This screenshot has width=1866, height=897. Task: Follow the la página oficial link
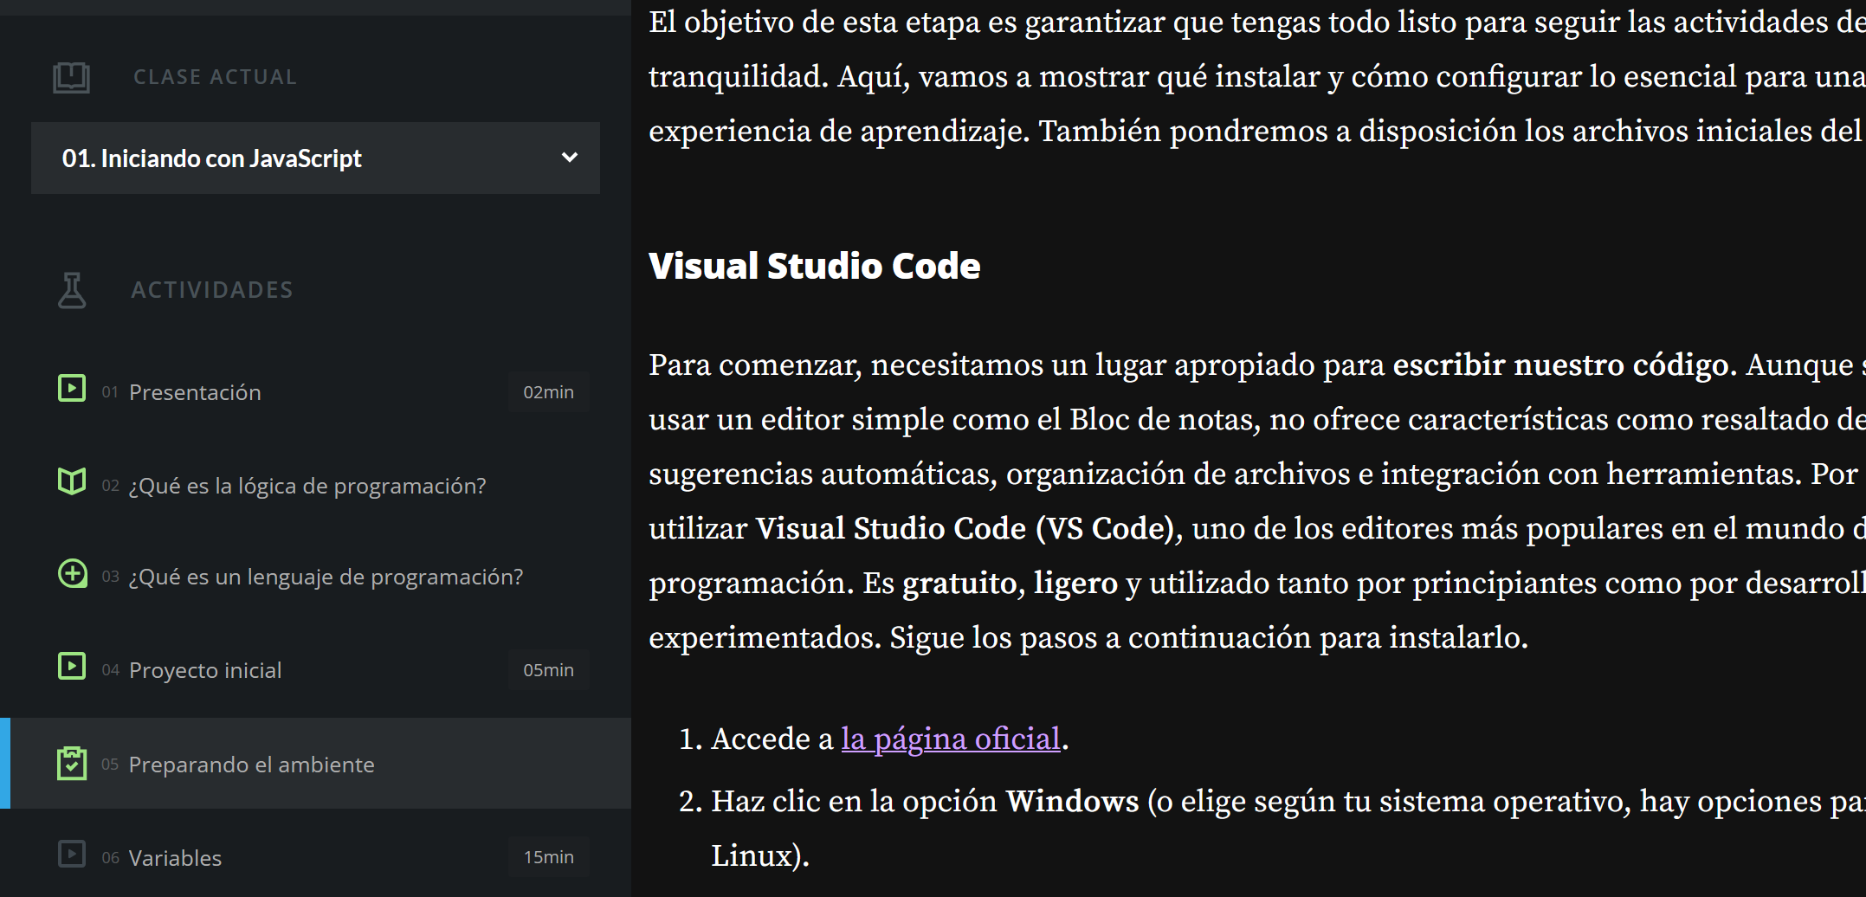click(x=951, y=739)
